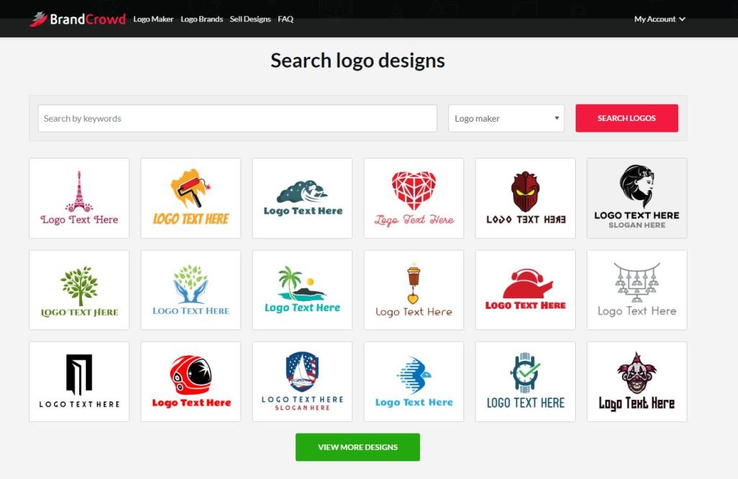
Task: Click the SEARCH LOGOS button
Action: click(627, 118)
